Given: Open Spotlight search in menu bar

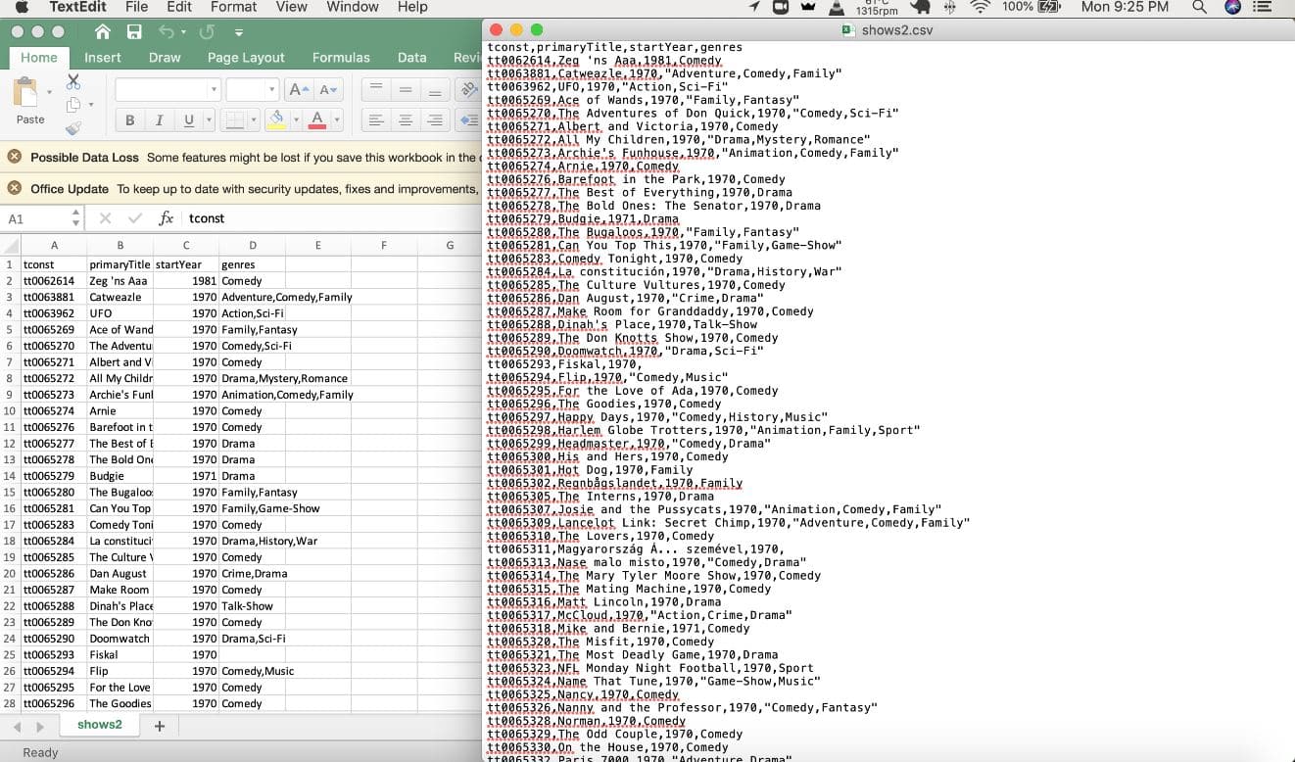Looking at the screenshot, I should pyautogui.click(x=1199, y=7).
